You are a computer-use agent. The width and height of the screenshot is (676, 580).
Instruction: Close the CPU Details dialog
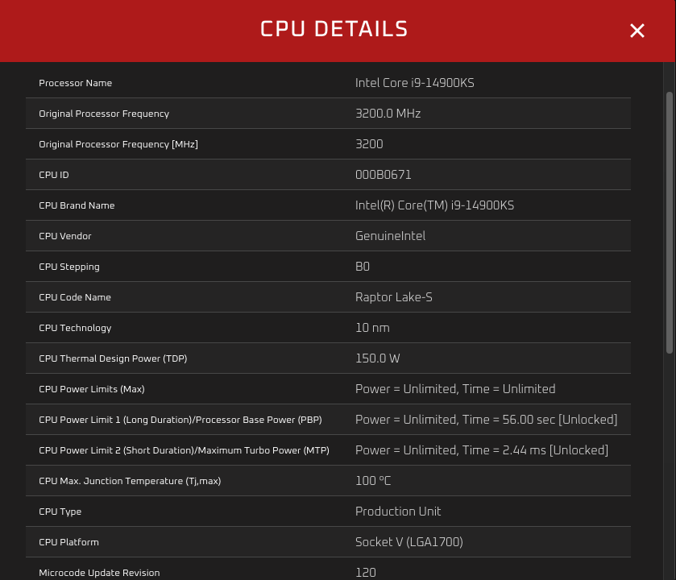(637, 31)
